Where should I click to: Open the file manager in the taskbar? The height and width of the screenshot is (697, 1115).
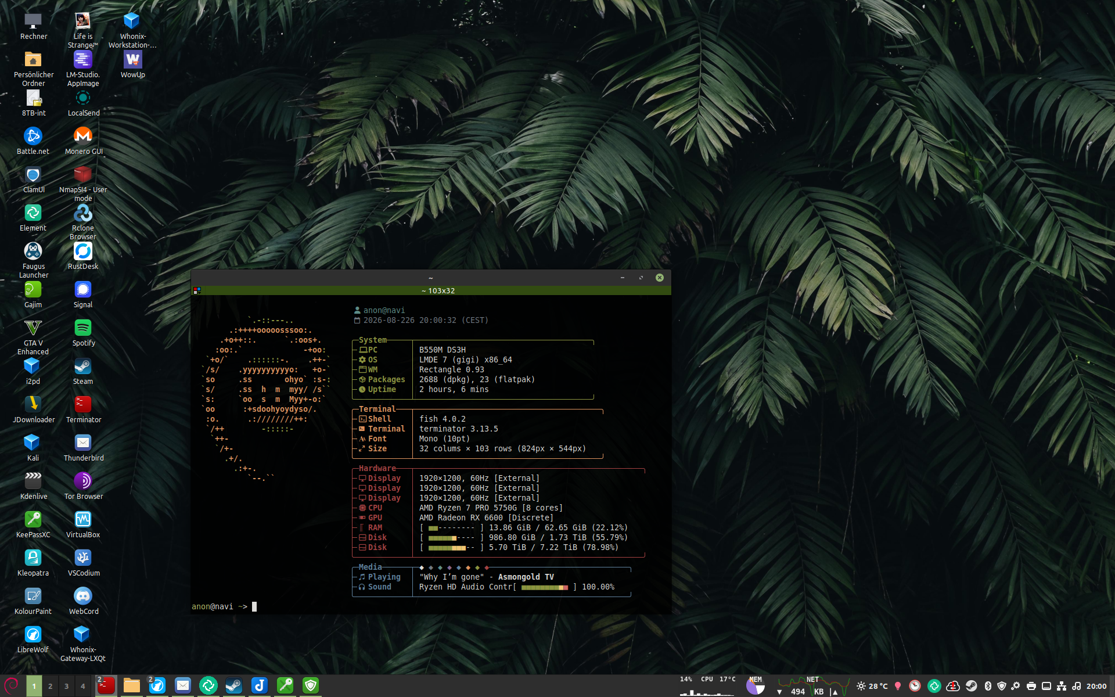(x=132, y=686)
